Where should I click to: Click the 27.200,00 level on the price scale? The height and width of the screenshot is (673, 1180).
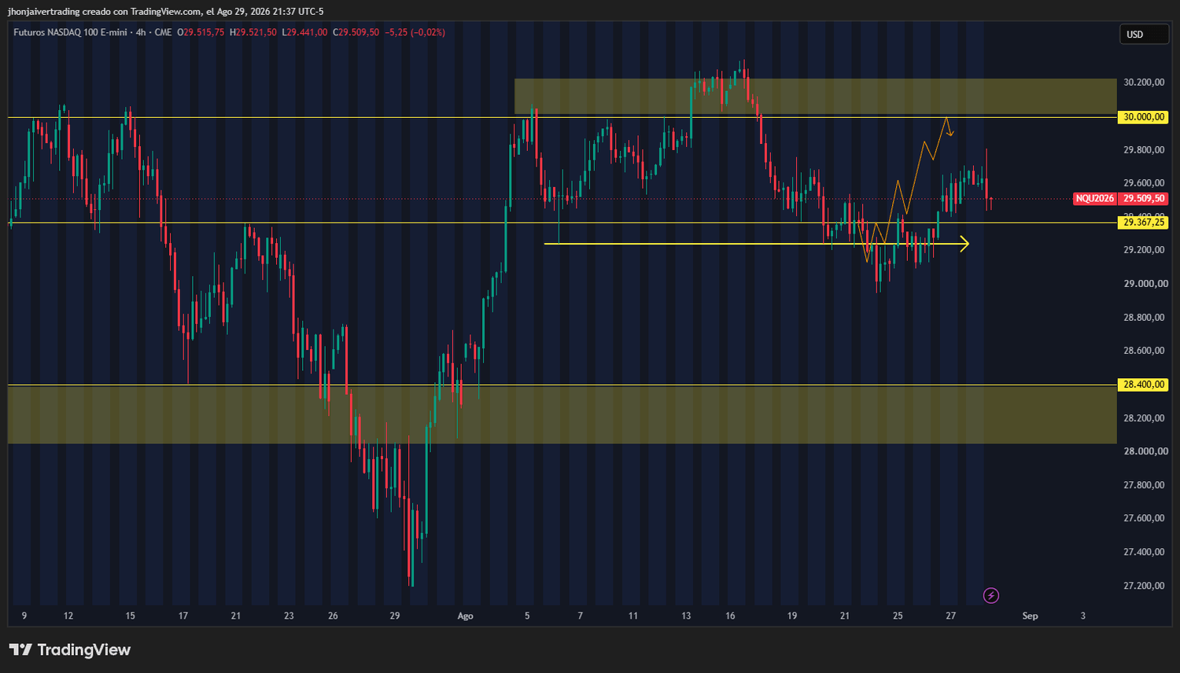(1145, 586)
